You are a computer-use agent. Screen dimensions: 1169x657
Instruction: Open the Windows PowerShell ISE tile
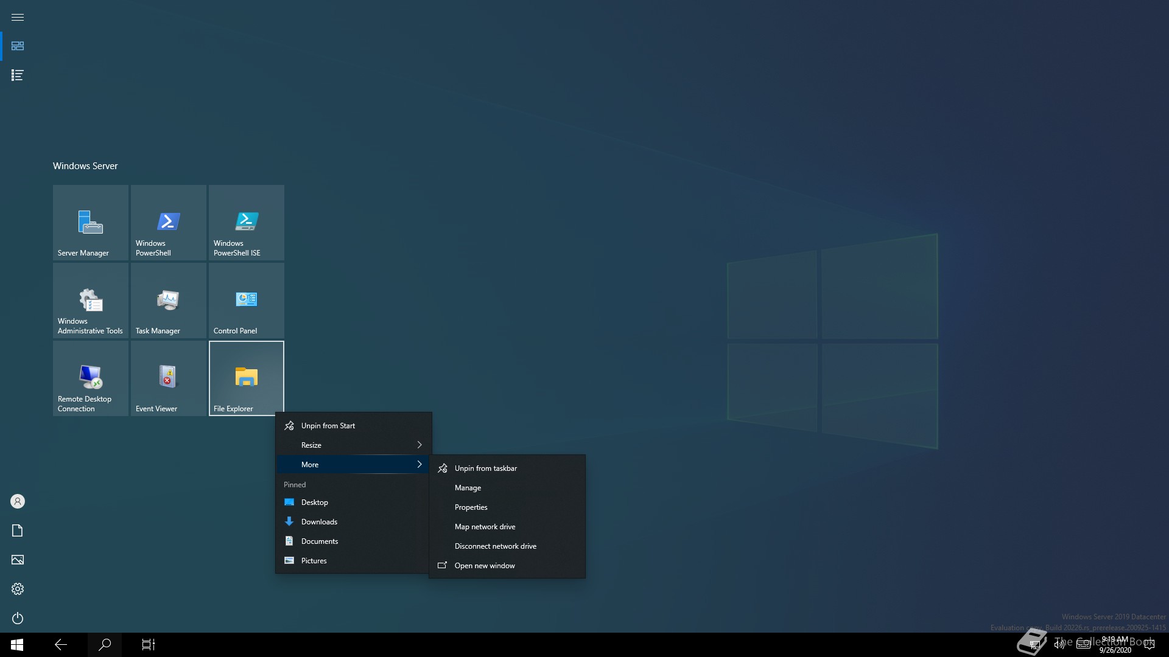pyautogui.click(x=246, y=223)
